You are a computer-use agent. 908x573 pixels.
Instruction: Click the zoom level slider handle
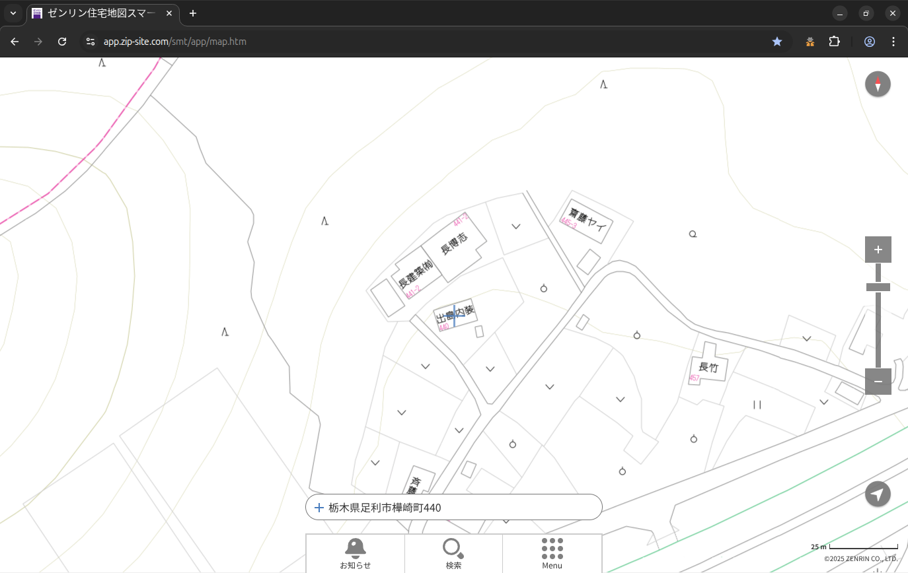click(x=878, y=287)
